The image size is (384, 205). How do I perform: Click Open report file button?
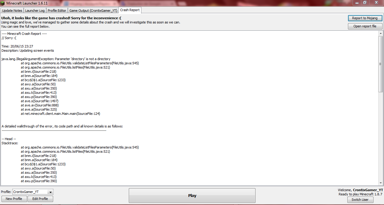click(365, 26)
